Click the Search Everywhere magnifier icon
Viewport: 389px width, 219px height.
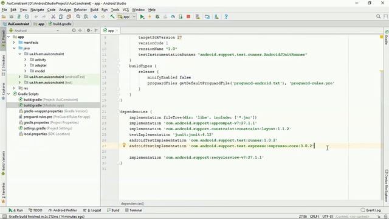(378, 16)
